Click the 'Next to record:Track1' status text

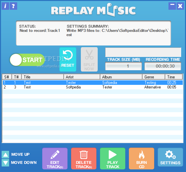40,31
